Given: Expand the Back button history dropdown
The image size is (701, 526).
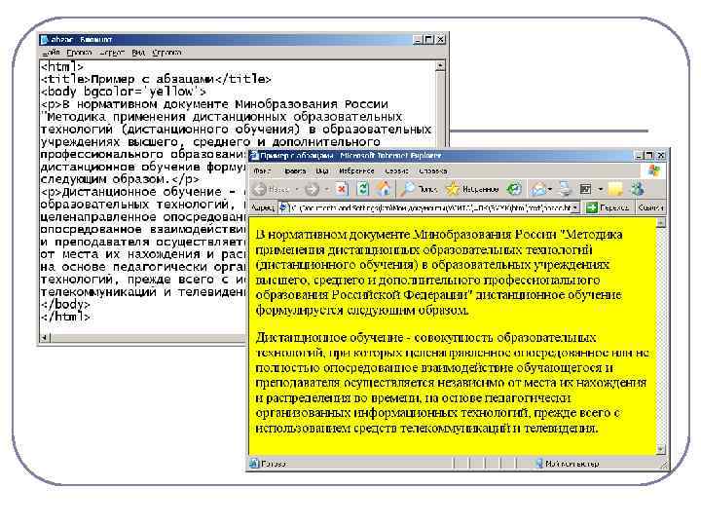Looking at the screenshot, I should pos(296,190).
